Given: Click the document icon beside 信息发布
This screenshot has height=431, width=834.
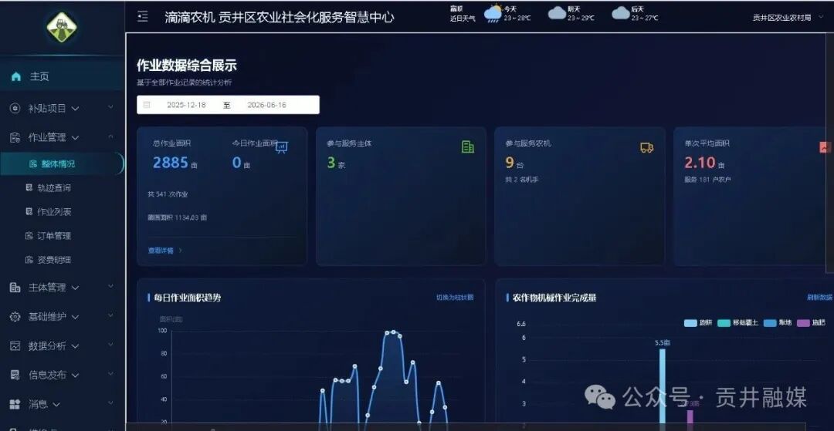Looking at the screenshot, I should (15, 375).
